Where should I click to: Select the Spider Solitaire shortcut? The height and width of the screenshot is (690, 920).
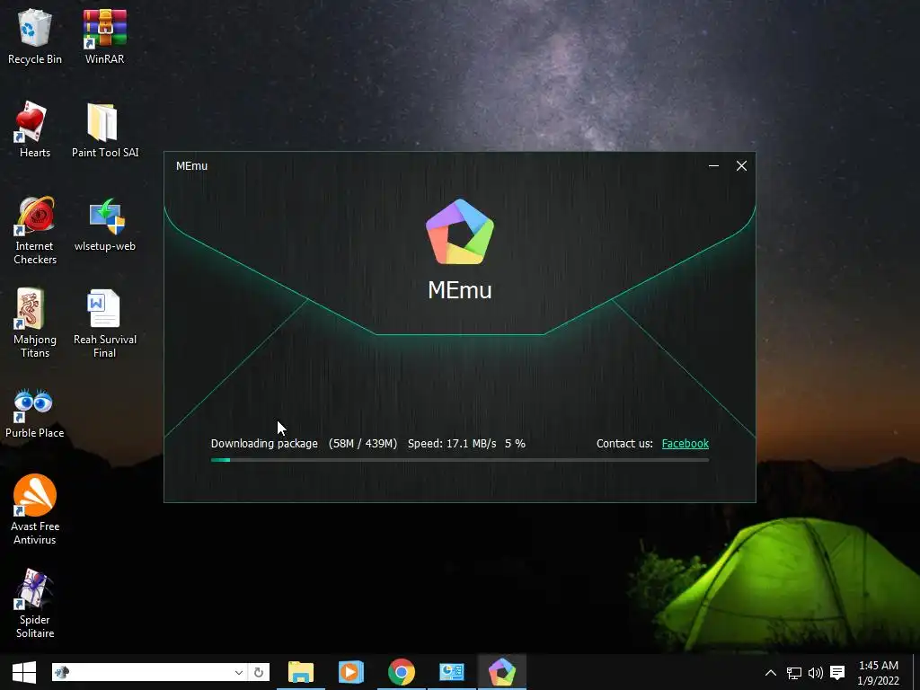[x=35, y=603]
